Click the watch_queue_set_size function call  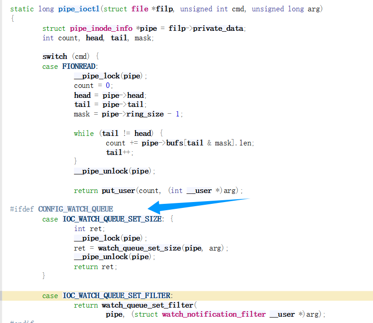tap(139, 248)
